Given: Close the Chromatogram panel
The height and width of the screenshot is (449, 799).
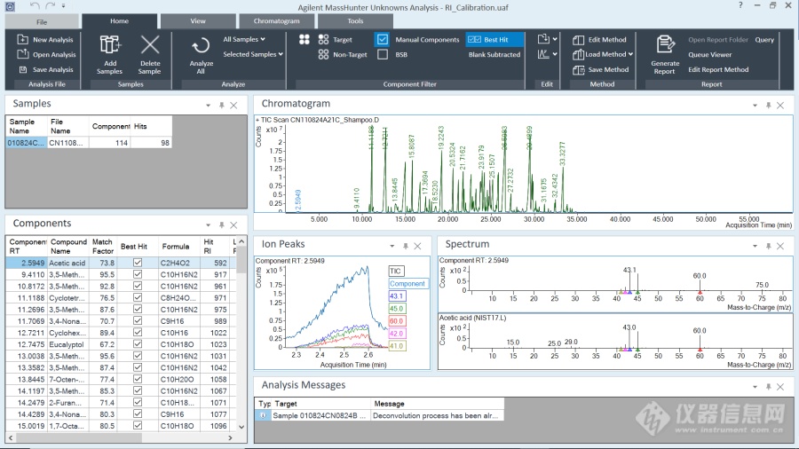Looking at the screenshot, I should (x=780, y=106).
